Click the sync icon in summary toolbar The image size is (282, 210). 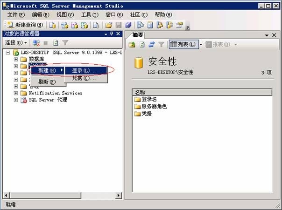pos(151,44)
